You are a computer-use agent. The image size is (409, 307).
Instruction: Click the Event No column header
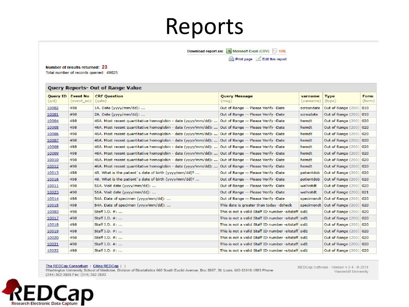[x=81, y=98]
